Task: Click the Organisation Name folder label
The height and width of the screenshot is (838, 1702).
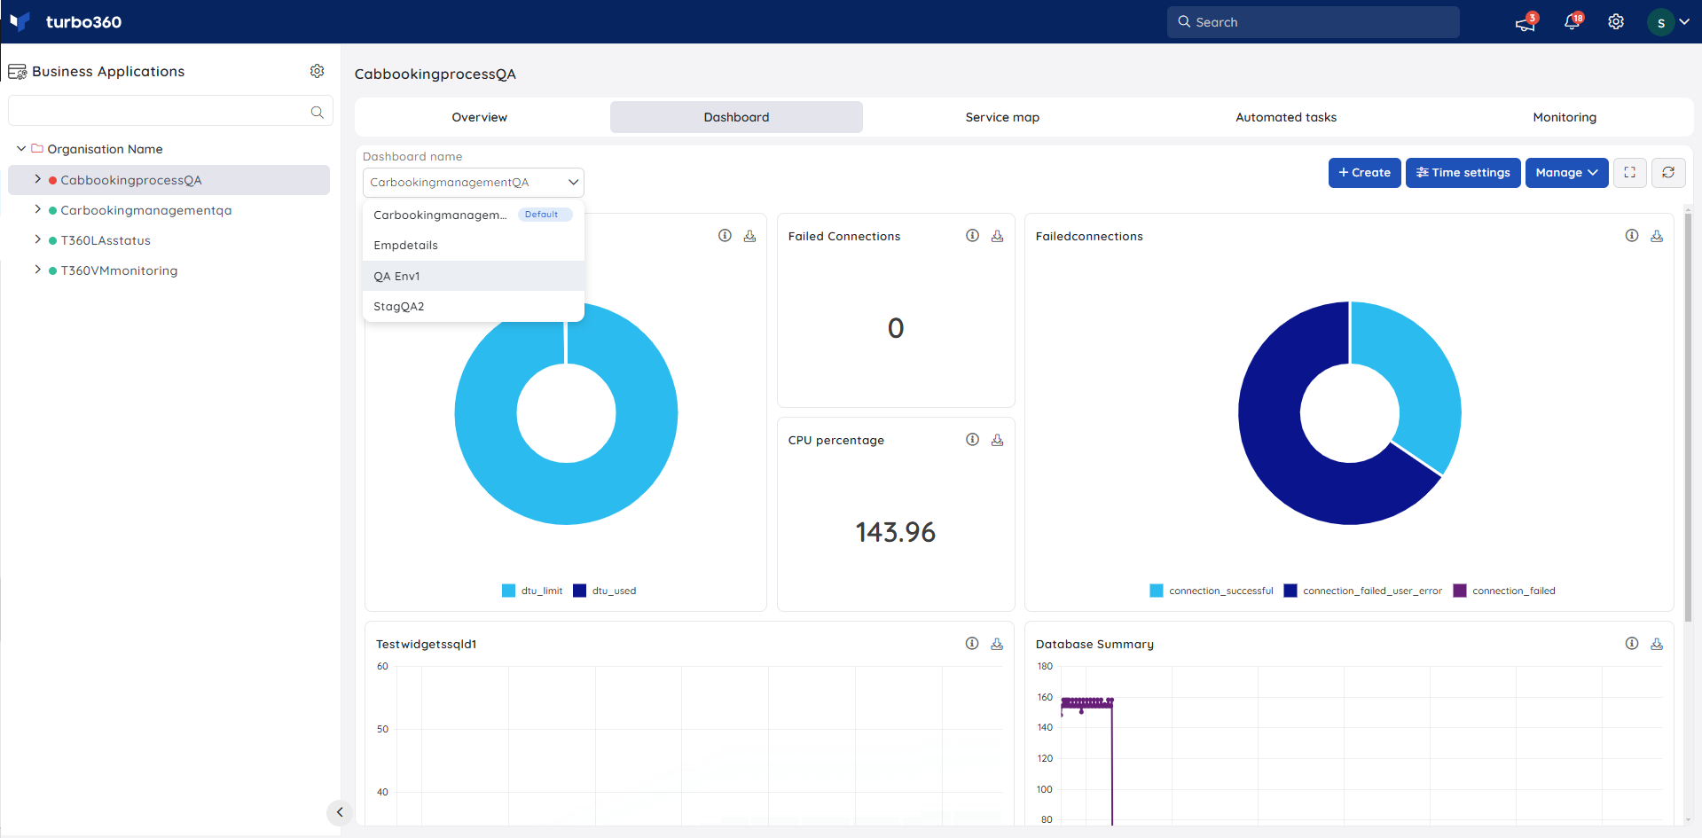Action: coord(105,149)
